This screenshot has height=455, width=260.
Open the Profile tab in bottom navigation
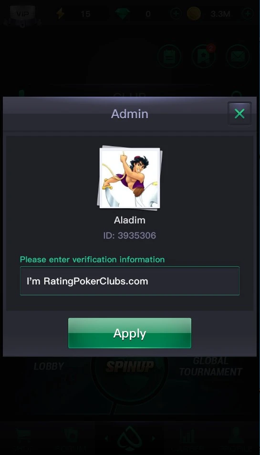coord(235,441)
